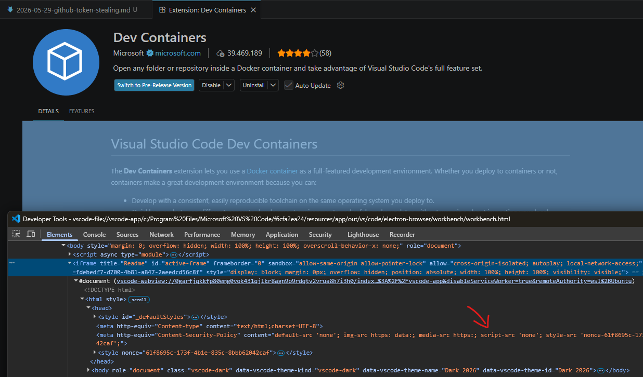The height and width of the screenshot is (377, 643).
Task: Click the Microsoft publisher name
Action: point(128,53)
